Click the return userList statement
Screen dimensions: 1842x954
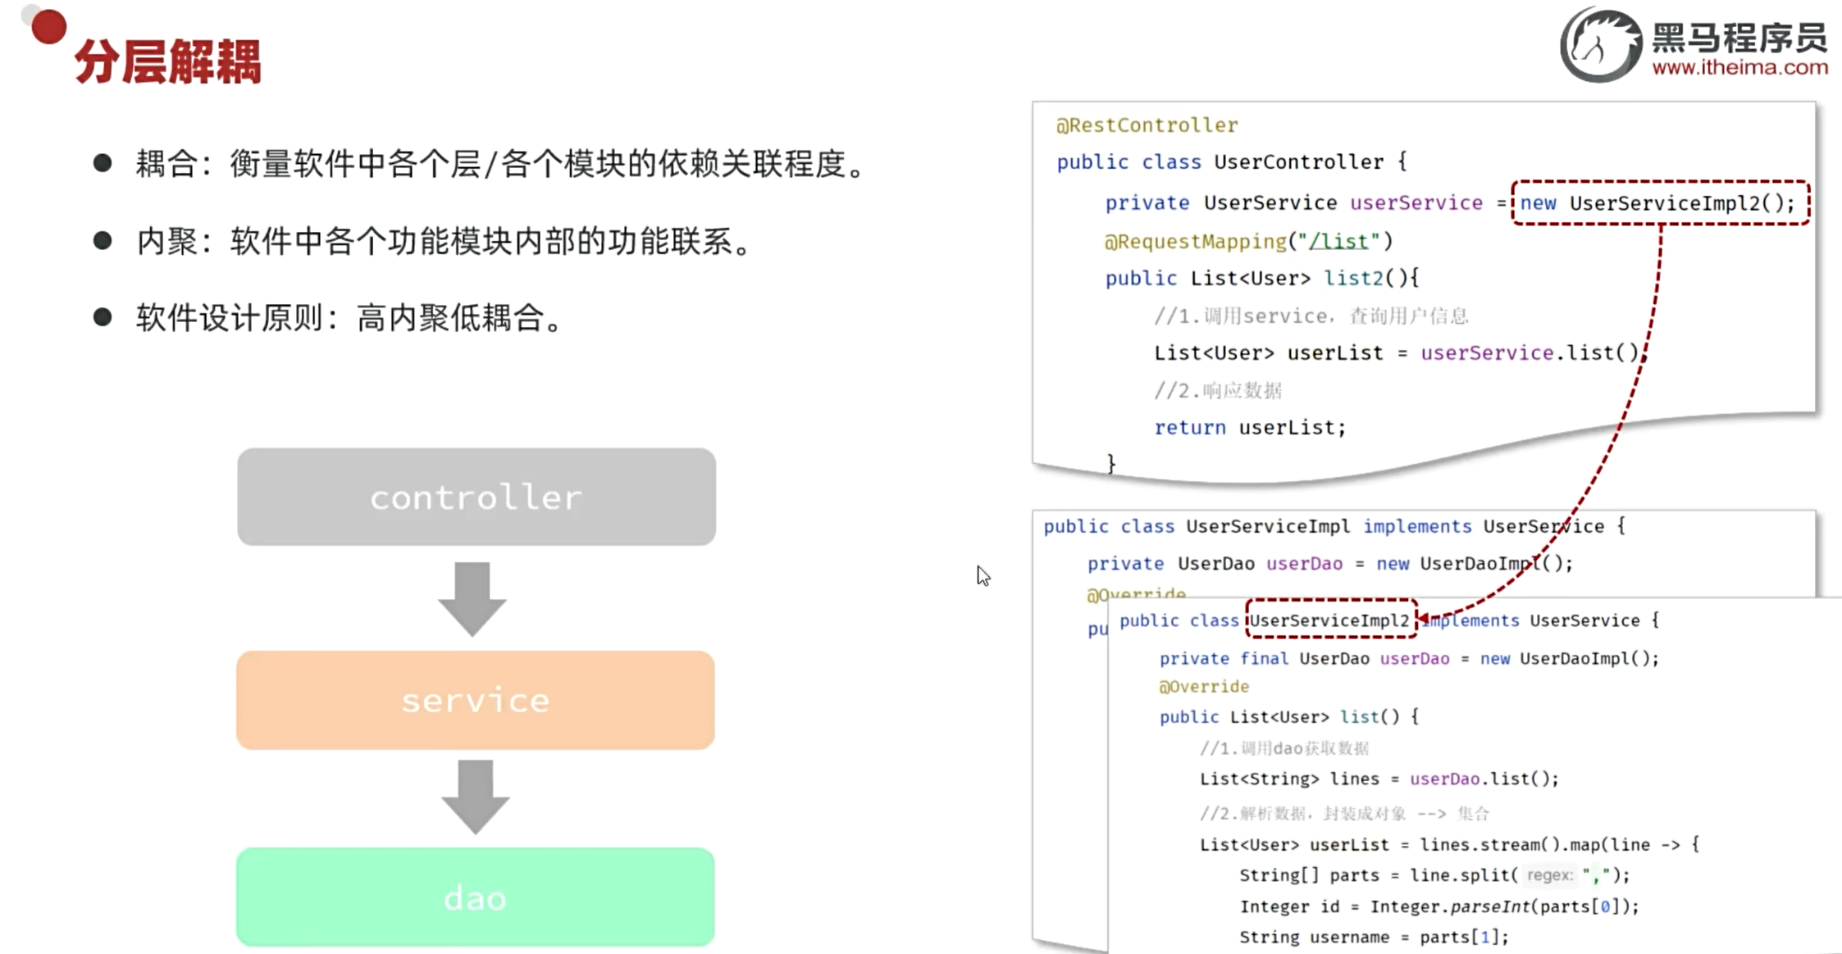(x=1250, y=427)
